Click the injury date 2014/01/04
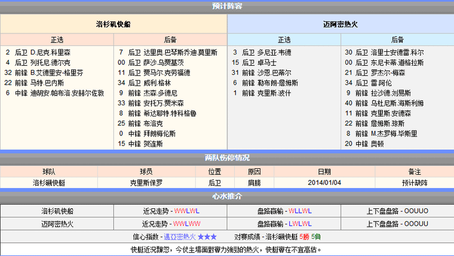 pos(324,183)
